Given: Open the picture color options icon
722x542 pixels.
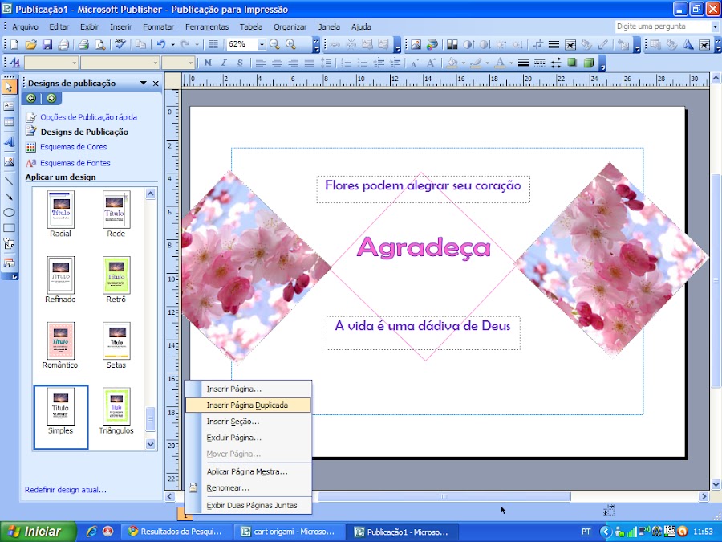Looking at the screenshot, I should [432, 44].
